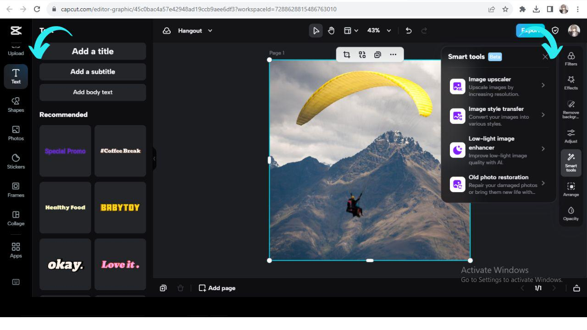Image resolution: width=587 pixels, height=330 pixels.
Task: Open the Photos panel
Action: (x=16, y=133)
